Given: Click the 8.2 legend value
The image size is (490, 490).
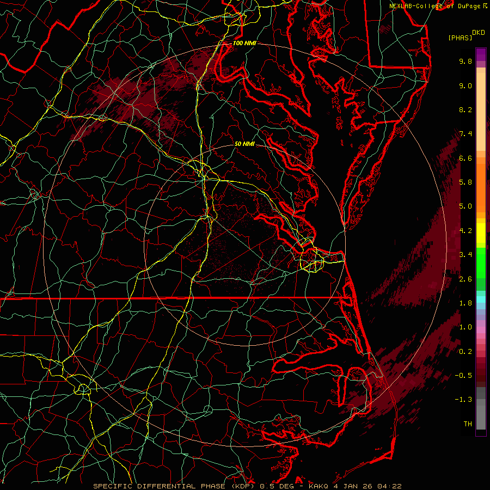Looking at the screenshot, I should (465, 109).
